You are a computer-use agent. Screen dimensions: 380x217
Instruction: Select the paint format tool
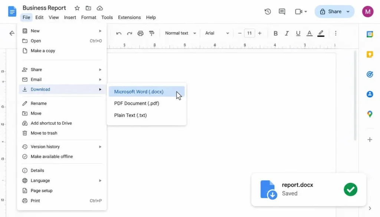[x=151, y=33]
